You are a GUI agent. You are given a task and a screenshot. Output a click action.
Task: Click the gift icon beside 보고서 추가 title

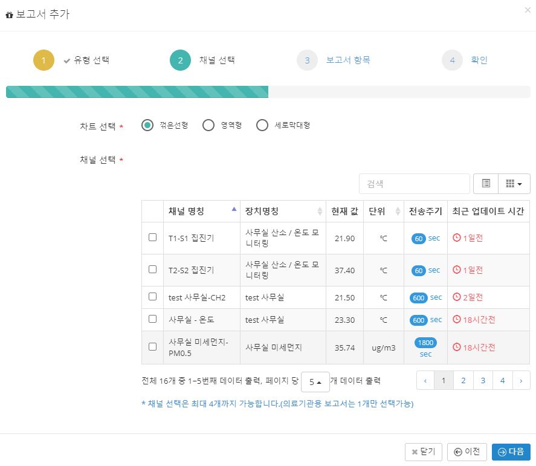9,15
